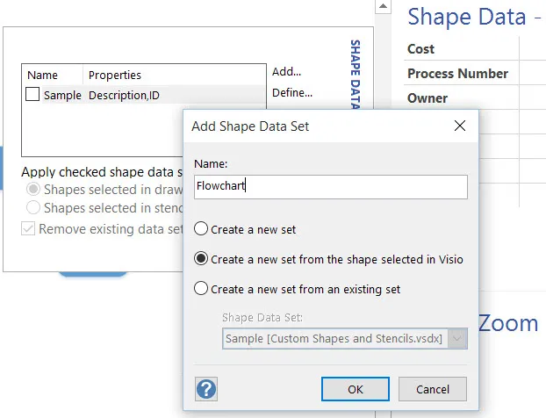
Task: Open the Define... option
Action: (x=292, y=93)
